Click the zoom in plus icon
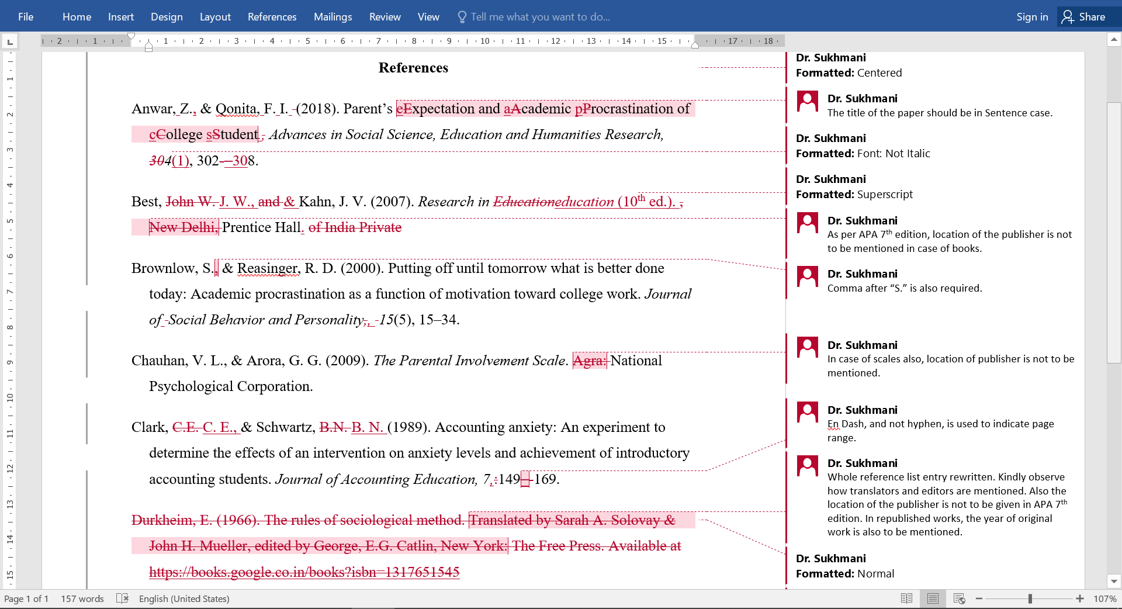Image resolution: width=1122 pixels, height=609 pixels. [1080, 598]
